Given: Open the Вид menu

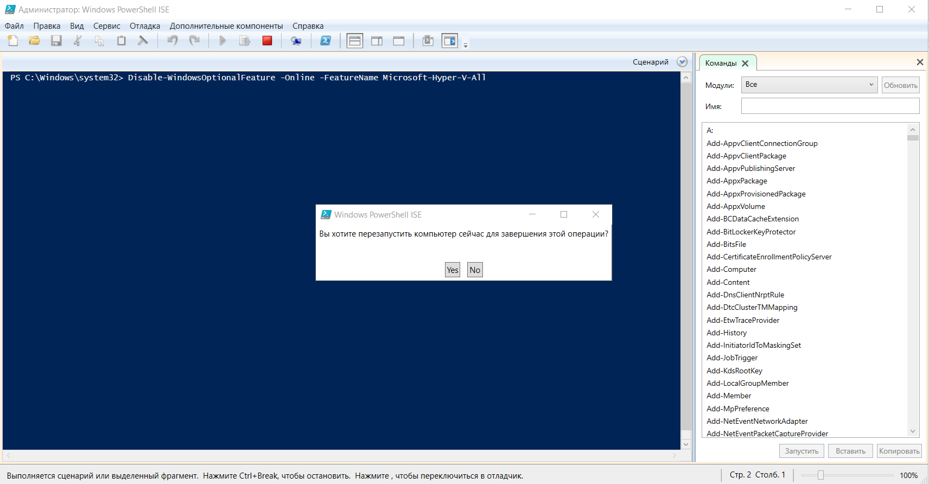Looking at the screenshot, I should [77, 26].
